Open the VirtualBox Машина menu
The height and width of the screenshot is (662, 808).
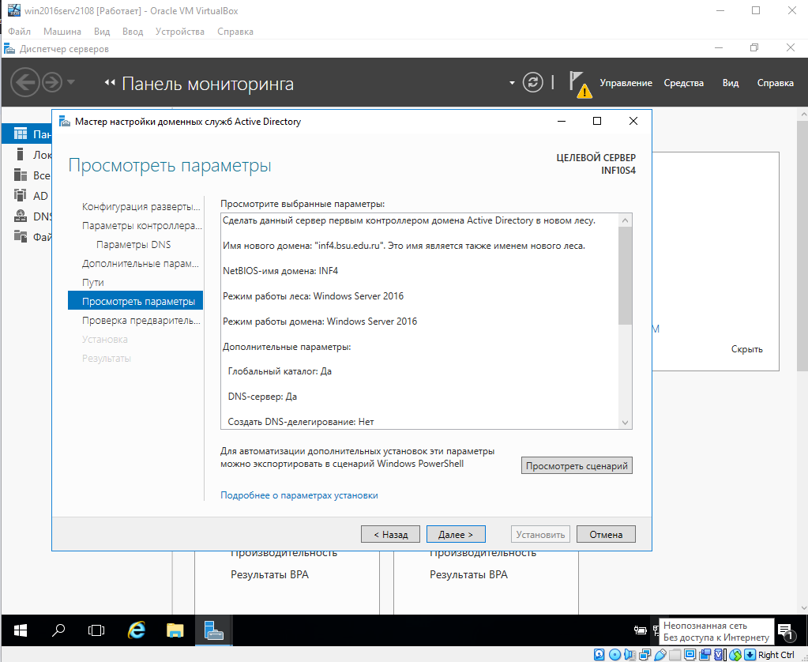point(62,32)
